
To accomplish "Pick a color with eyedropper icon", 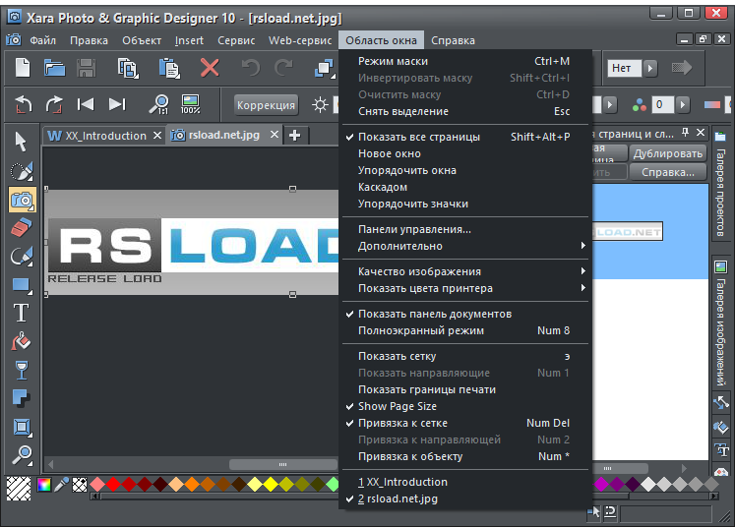I will pyautogui.click(x=61, y=485).
